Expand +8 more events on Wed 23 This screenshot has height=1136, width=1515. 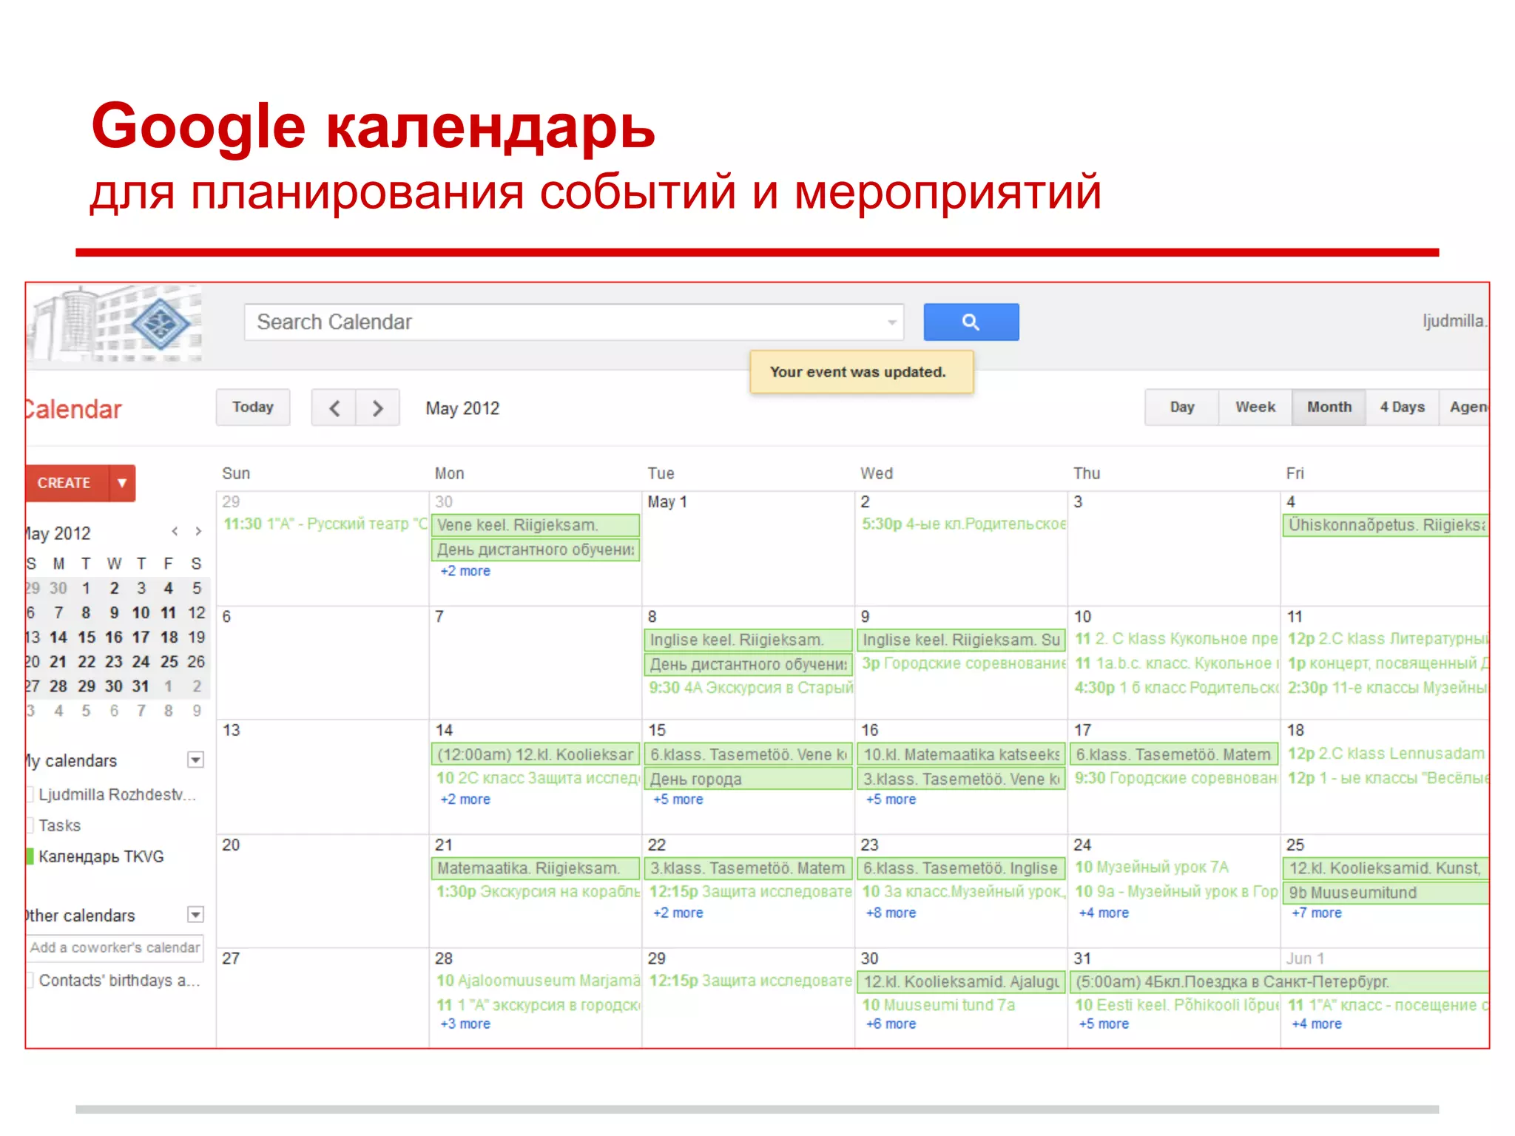coord(891,913)
